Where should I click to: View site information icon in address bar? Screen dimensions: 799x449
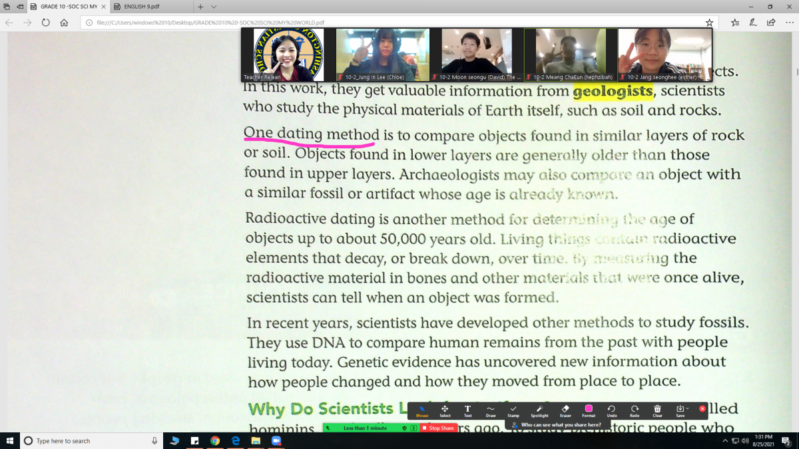tap(89, 22)
